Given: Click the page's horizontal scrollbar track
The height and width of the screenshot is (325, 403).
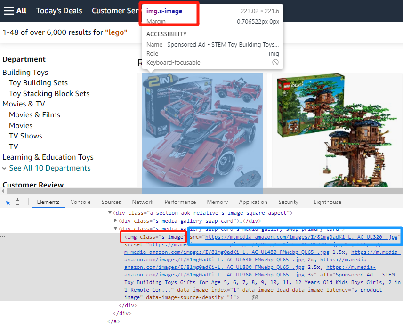Looking at the screenshot, I should 206,191.
